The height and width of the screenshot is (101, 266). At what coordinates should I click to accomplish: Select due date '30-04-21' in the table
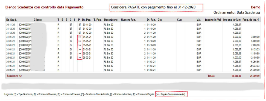(10, 62)
